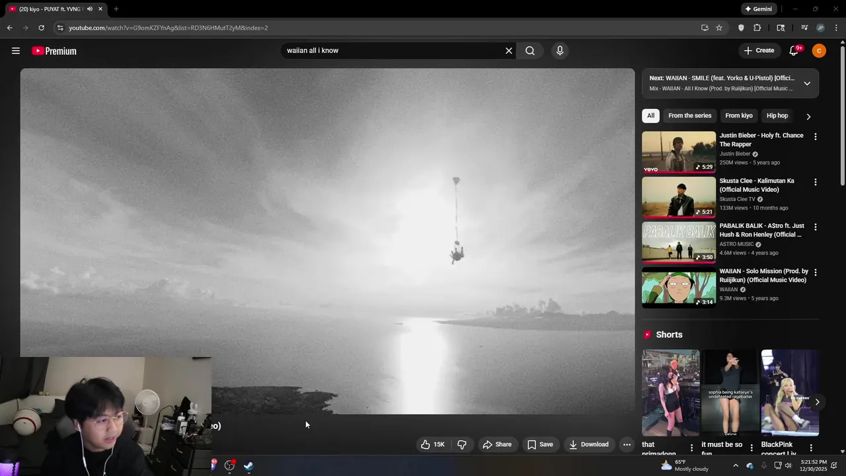Image resolution: width=846 pixels, height=476 pixels.
Task: Open PABALIK BALIK video thumbnail
Action: tap(679, 242)
